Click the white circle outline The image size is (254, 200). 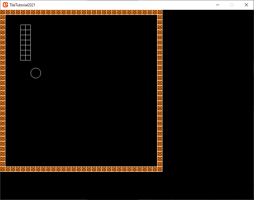coord(36,73)
